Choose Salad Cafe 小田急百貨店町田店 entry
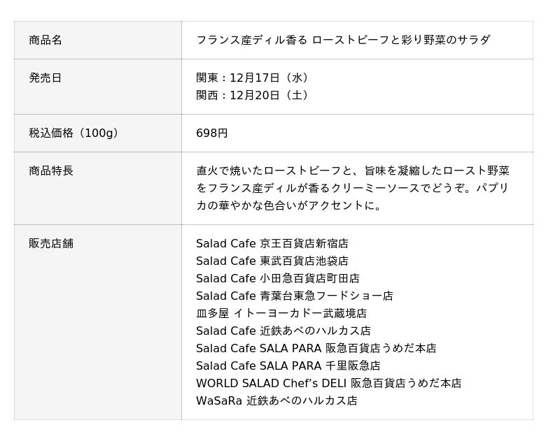 pos(277,278)
